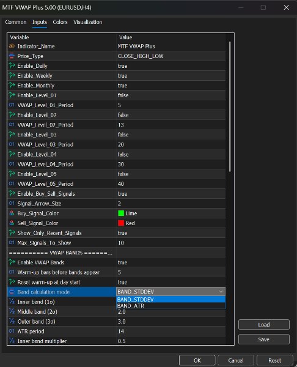297x367 pixels.
Task: Toggle the Enable VWAP Bands true value
Action: pos(122,262)
